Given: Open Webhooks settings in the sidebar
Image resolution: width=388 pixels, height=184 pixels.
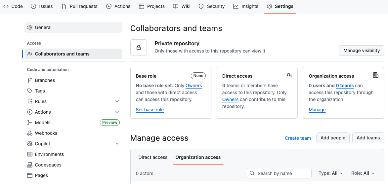Looking at the screenshot, I should pos(73,133).
